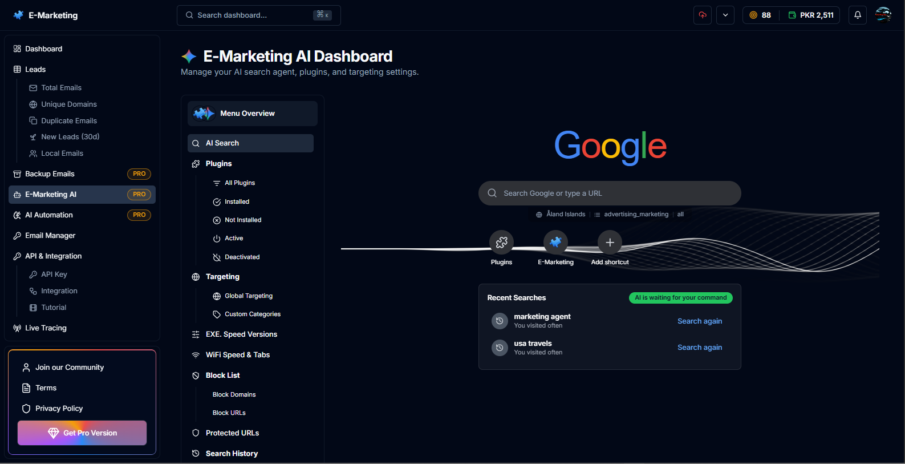
Task: Click the coin credits badge showing 88
Action: (x=760, y=15)
